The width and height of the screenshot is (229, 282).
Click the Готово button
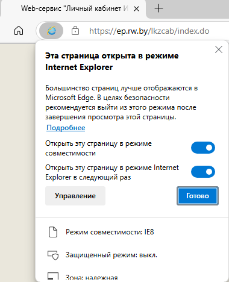[x=198, y=196]
